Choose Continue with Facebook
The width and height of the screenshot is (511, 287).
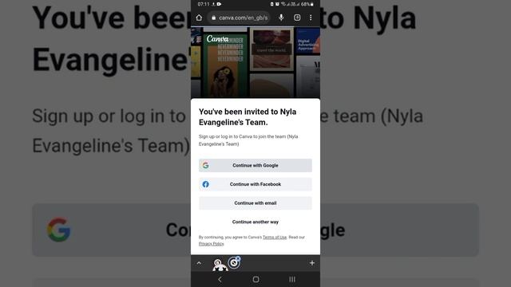(255, 184)
